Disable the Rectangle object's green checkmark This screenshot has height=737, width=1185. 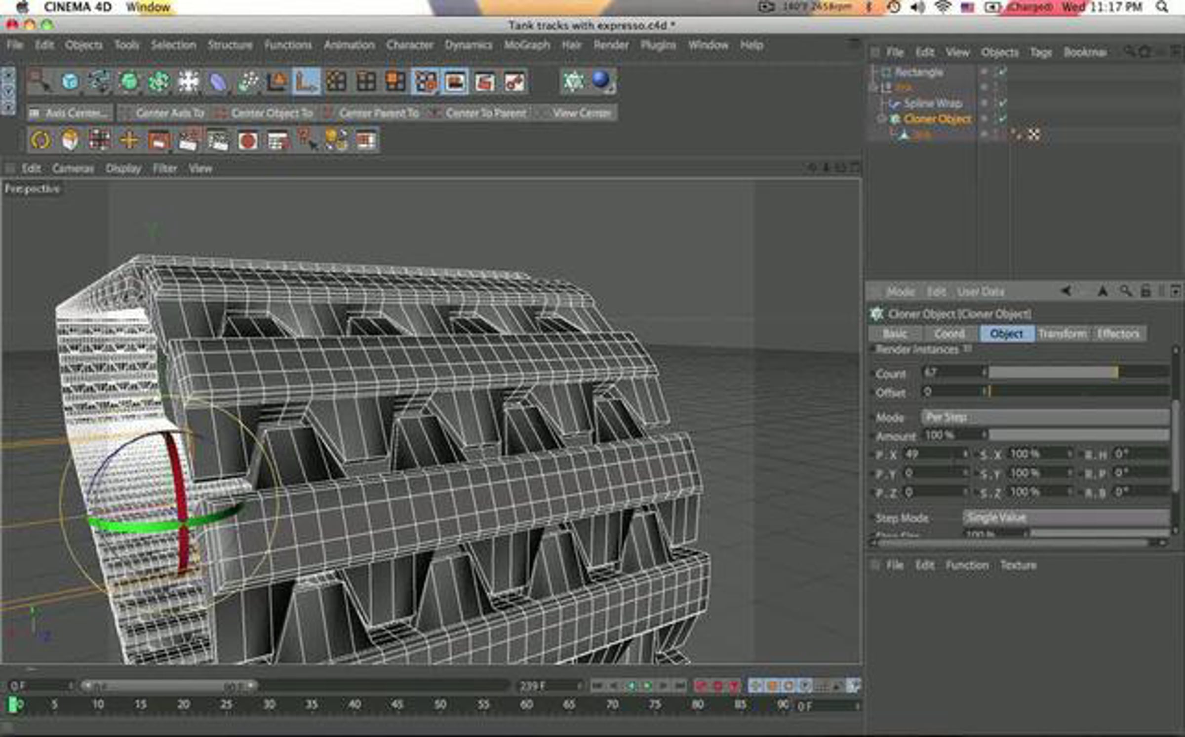[1002, 72]
